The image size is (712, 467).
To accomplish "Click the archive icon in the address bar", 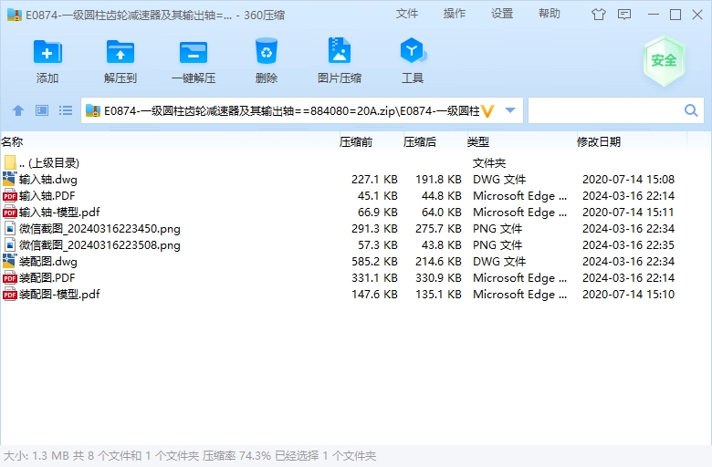I will click(x=93, y=110).
